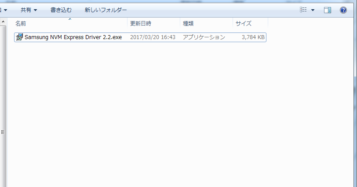
Task: Open view options dropdown arrow
Action: click(x=313, y=10)
